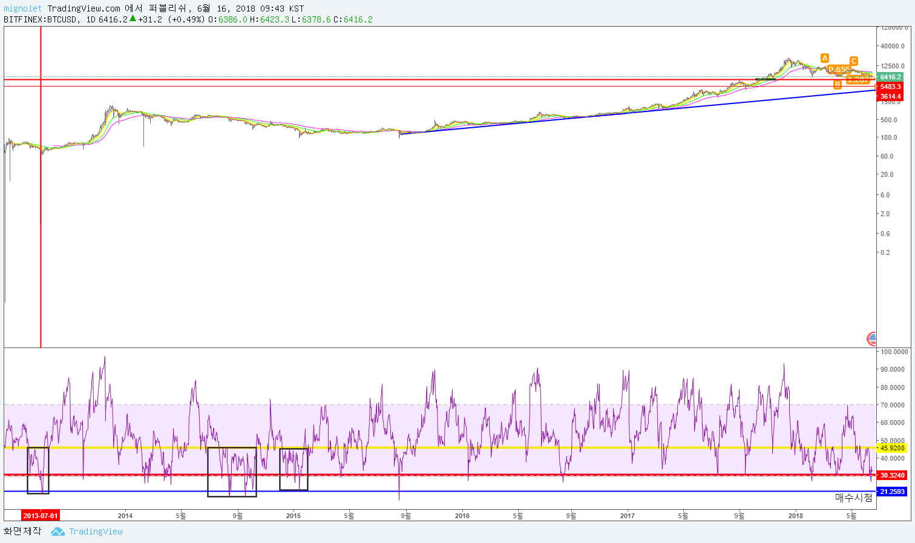This screenshot has width=915, height=543.
Task: Click the orange 0.656 ratio label
Action: pyautogui.click(x=839, y=70)
